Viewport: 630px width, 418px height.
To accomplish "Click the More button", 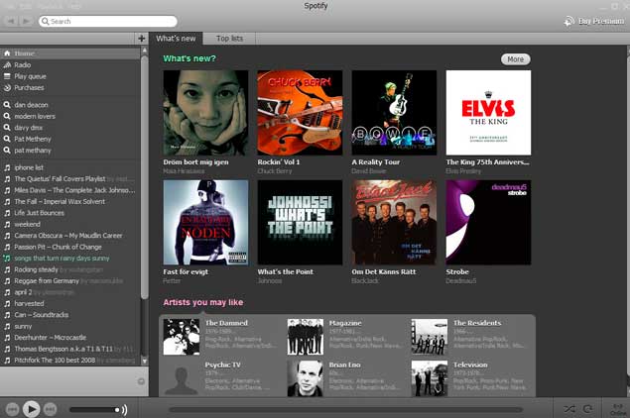I will 515,59.
